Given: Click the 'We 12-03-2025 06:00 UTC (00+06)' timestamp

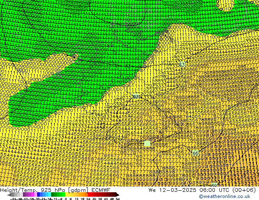Looking at the screenshot, I should (x=202, y=190).
